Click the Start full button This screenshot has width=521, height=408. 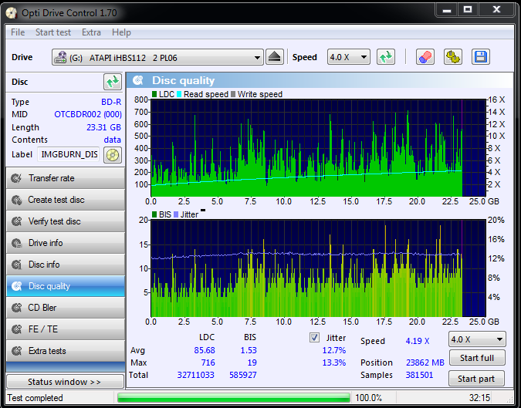click(477, 358)
